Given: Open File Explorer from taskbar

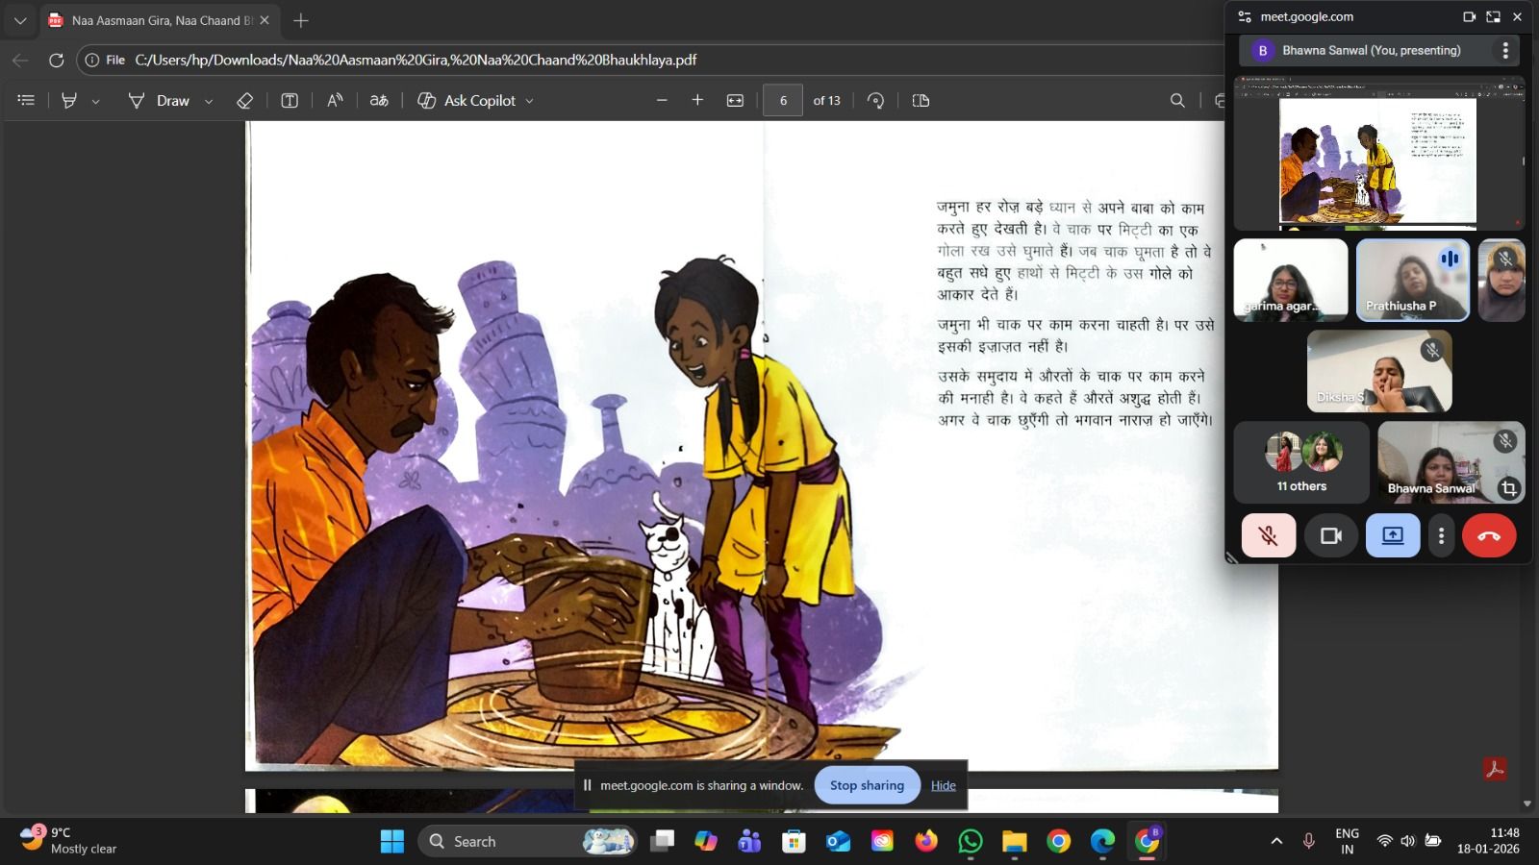Looking at the screenshot, I should 1014,841.
